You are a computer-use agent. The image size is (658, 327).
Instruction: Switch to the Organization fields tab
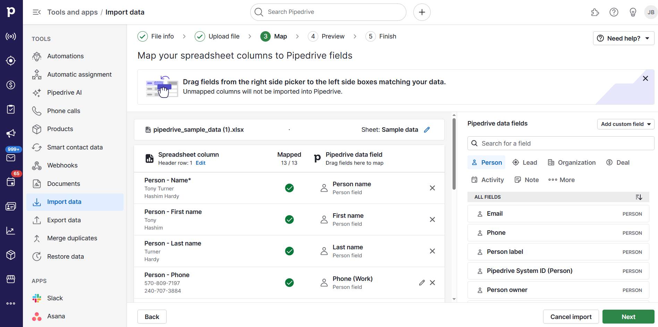[571, 162]
